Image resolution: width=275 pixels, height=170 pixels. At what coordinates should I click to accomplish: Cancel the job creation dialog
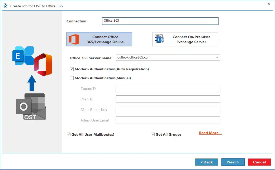[259, 162]
